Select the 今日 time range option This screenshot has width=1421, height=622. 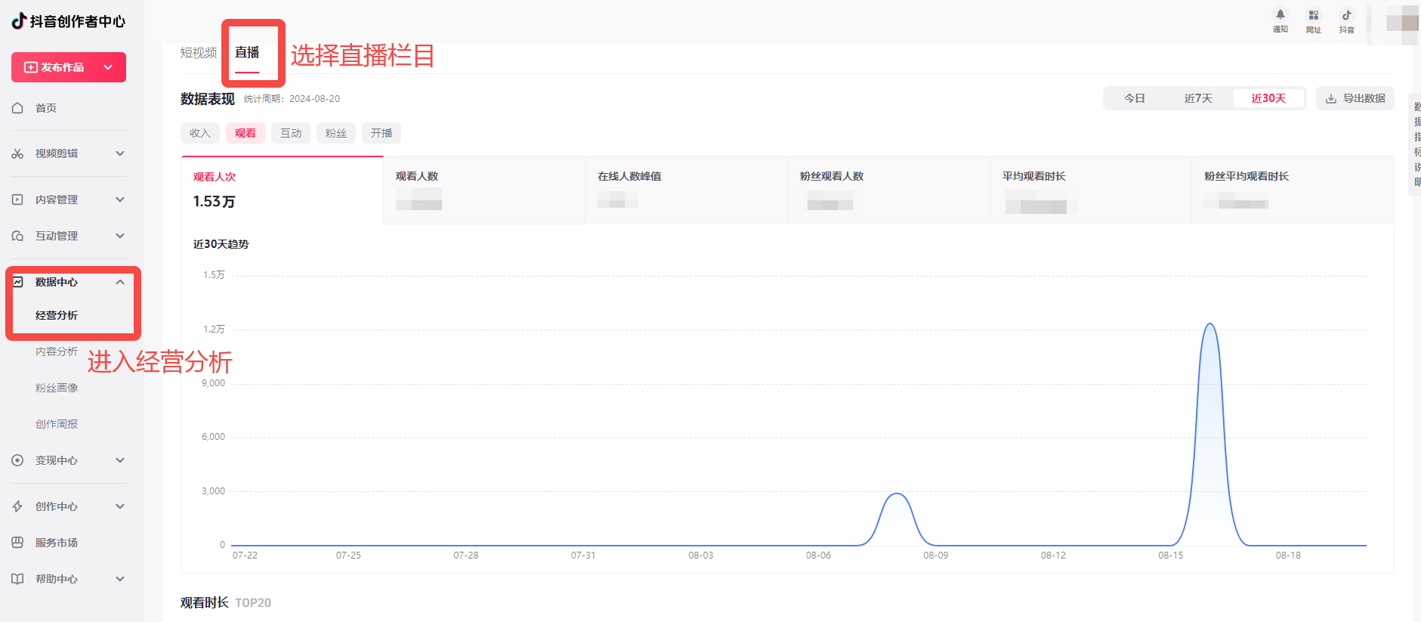coord(1134,98)
